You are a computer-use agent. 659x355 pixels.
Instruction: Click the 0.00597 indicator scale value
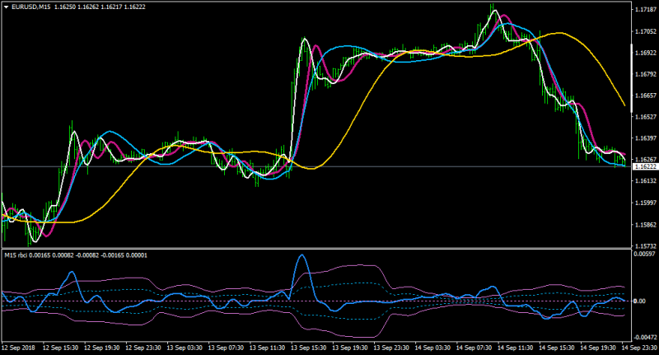[x=645, y=255]
